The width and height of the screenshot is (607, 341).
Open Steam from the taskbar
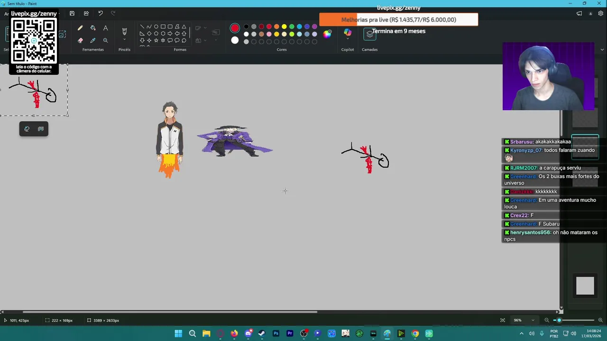262,333
